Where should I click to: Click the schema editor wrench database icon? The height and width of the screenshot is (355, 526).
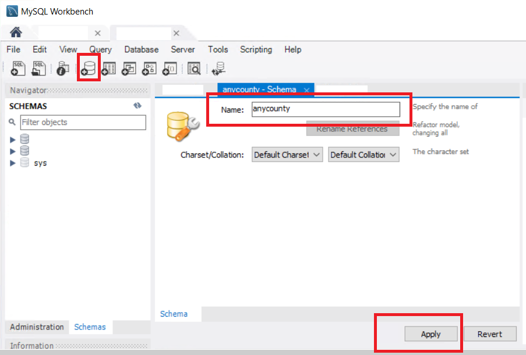coord(182,126)
